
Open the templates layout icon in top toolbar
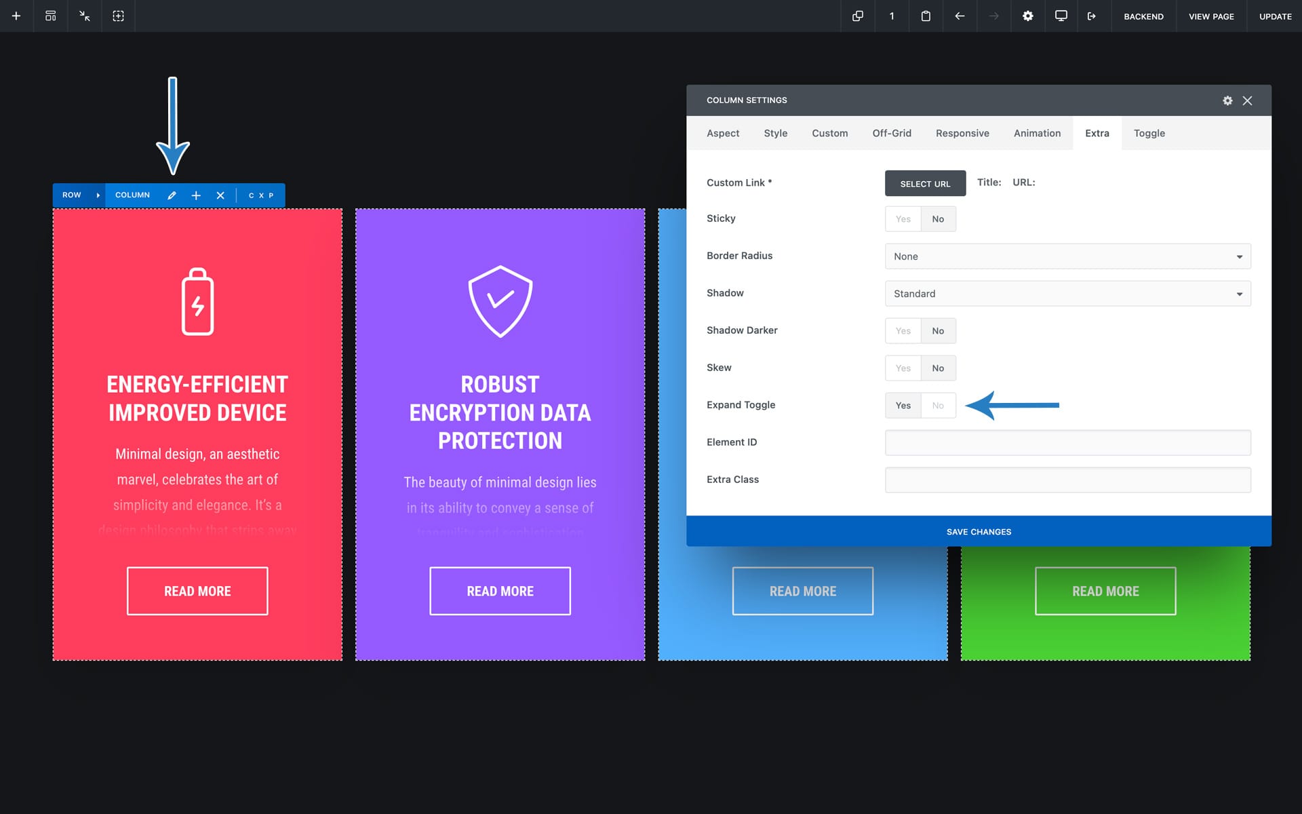[x=51, y=16]
